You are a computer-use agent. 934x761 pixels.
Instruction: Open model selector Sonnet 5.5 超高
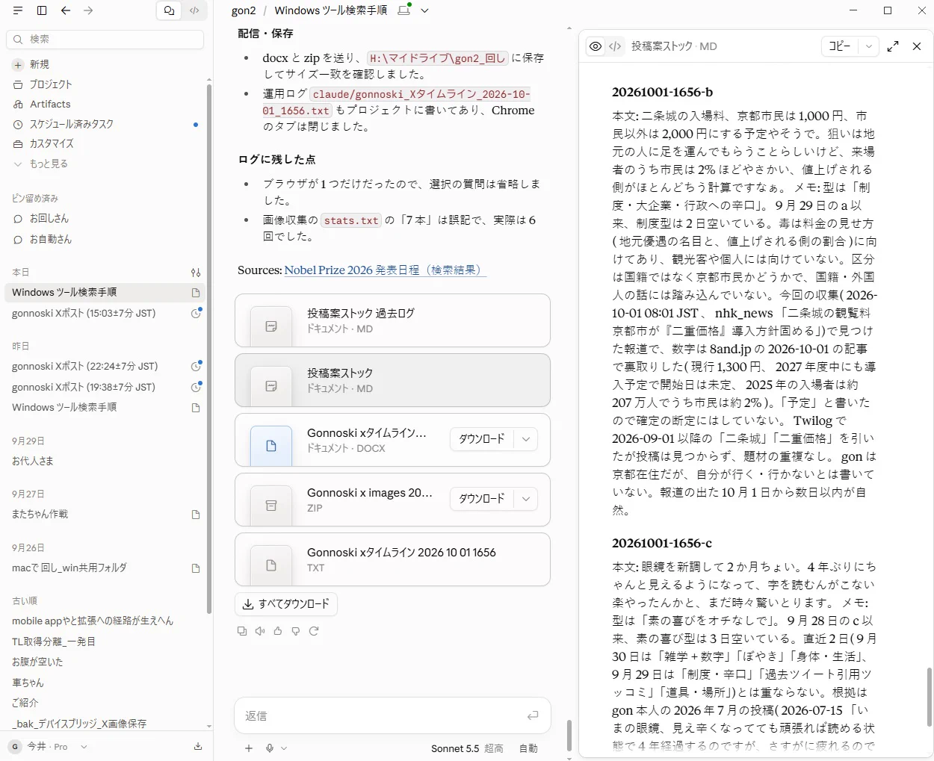click(467, 748)
